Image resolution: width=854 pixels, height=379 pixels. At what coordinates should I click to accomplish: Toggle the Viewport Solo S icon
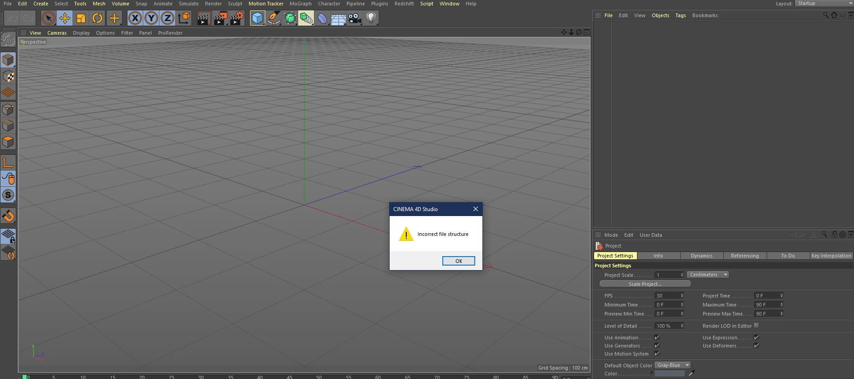pyautogui.click(x=8, y=195)
